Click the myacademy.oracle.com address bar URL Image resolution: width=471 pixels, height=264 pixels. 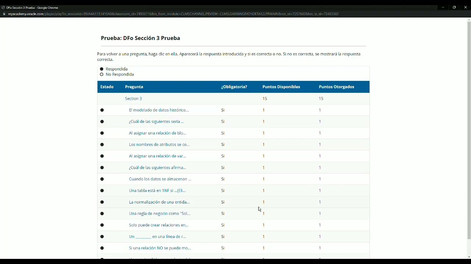coord(173,14)
